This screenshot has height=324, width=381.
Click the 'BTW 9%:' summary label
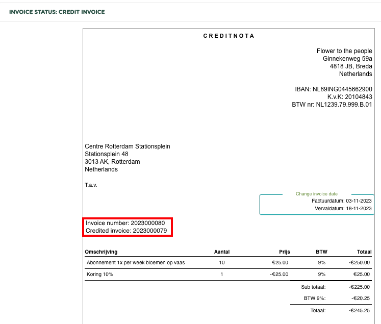coord(315,298)
